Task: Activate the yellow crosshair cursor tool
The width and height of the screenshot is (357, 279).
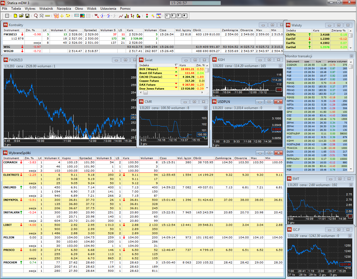Action: [62, 16]
